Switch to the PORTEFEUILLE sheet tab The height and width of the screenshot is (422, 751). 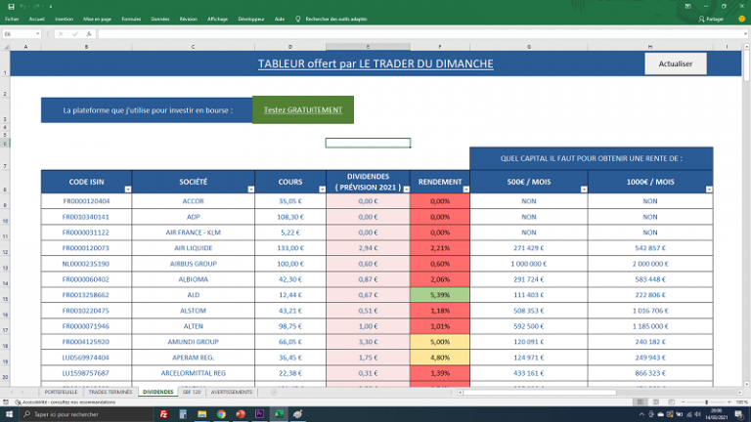pos(61,392)
